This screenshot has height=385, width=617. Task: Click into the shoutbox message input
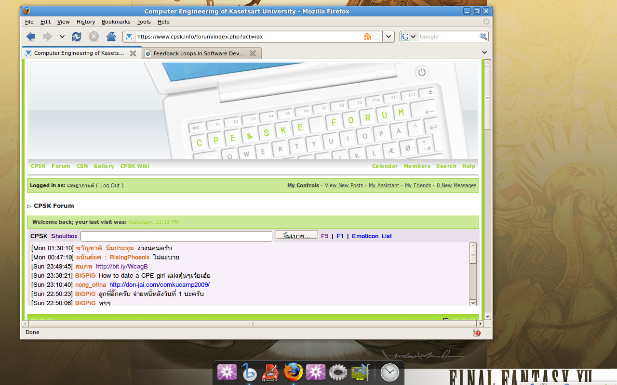(176, 236)
